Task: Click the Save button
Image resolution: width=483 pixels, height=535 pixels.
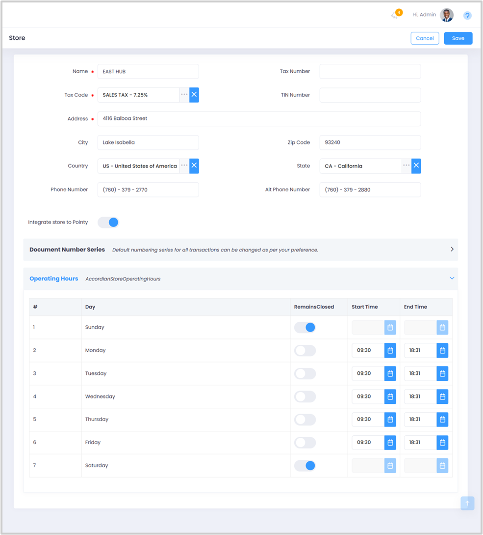Action: pyautogui.click(x=458, y=38)
